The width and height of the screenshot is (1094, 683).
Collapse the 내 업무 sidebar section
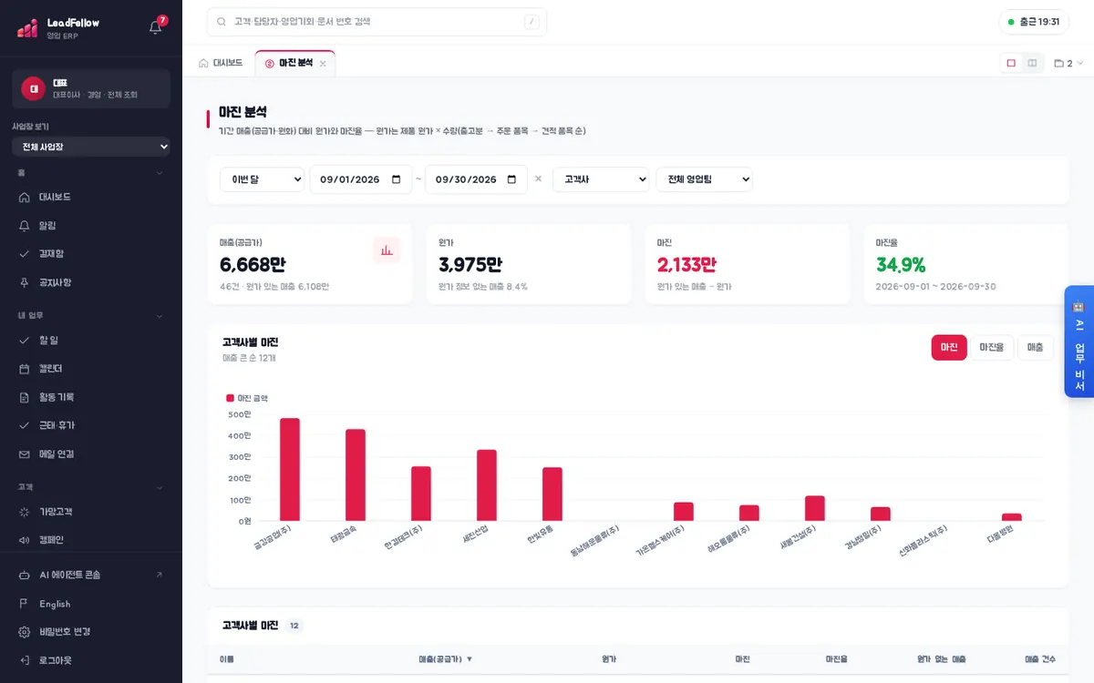(91, 316)
